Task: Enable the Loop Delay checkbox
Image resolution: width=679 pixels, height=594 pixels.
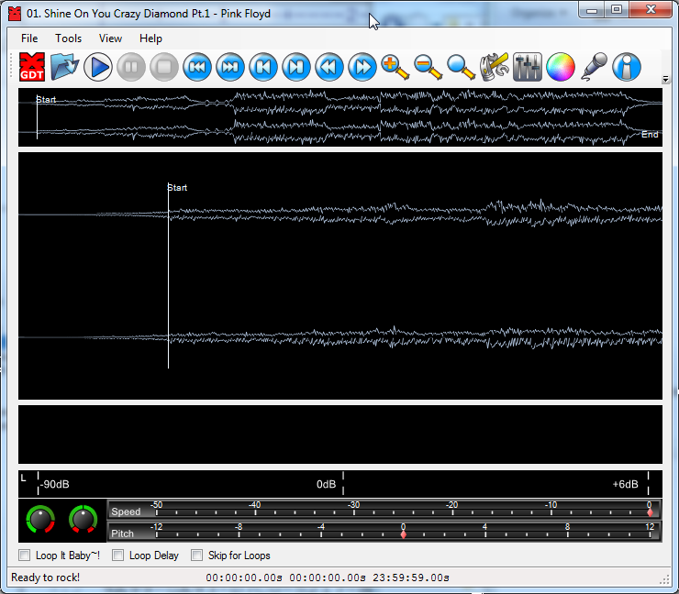Action: [x=117, y=555]
